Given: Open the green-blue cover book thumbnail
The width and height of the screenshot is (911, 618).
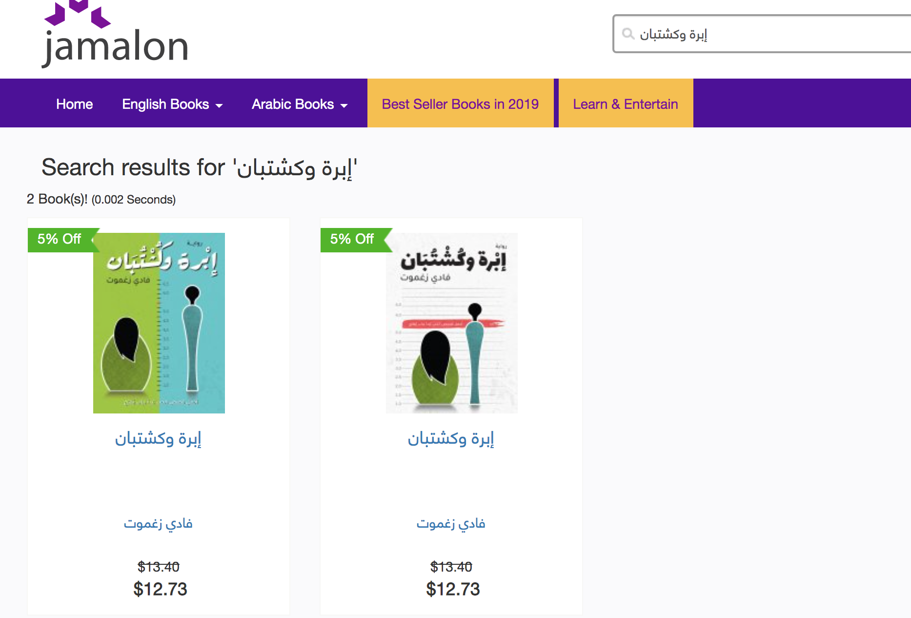Looking at the screenshot, I should click(159, 323).
